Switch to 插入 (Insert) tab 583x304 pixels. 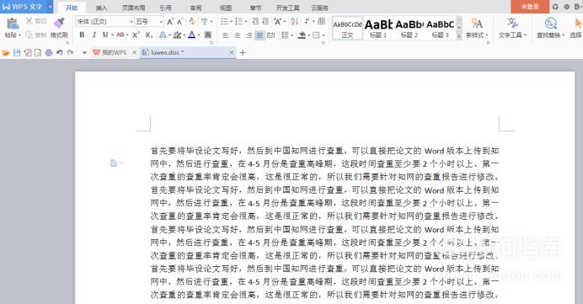(101, 8)
